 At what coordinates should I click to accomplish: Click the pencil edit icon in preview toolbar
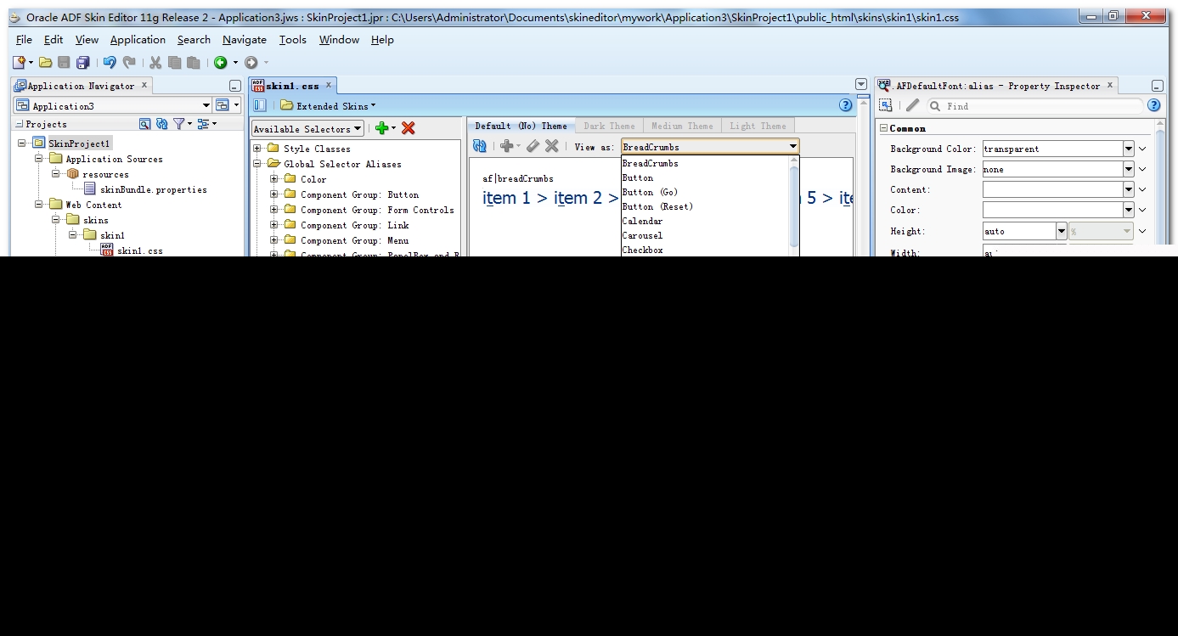click(x=533, y=146)
